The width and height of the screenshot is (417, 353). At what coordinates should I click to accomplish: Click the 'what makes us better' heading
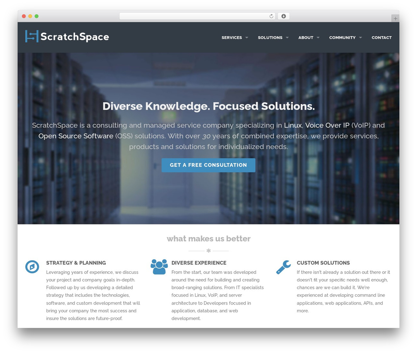pyautogui.click(x=208, y=239)
